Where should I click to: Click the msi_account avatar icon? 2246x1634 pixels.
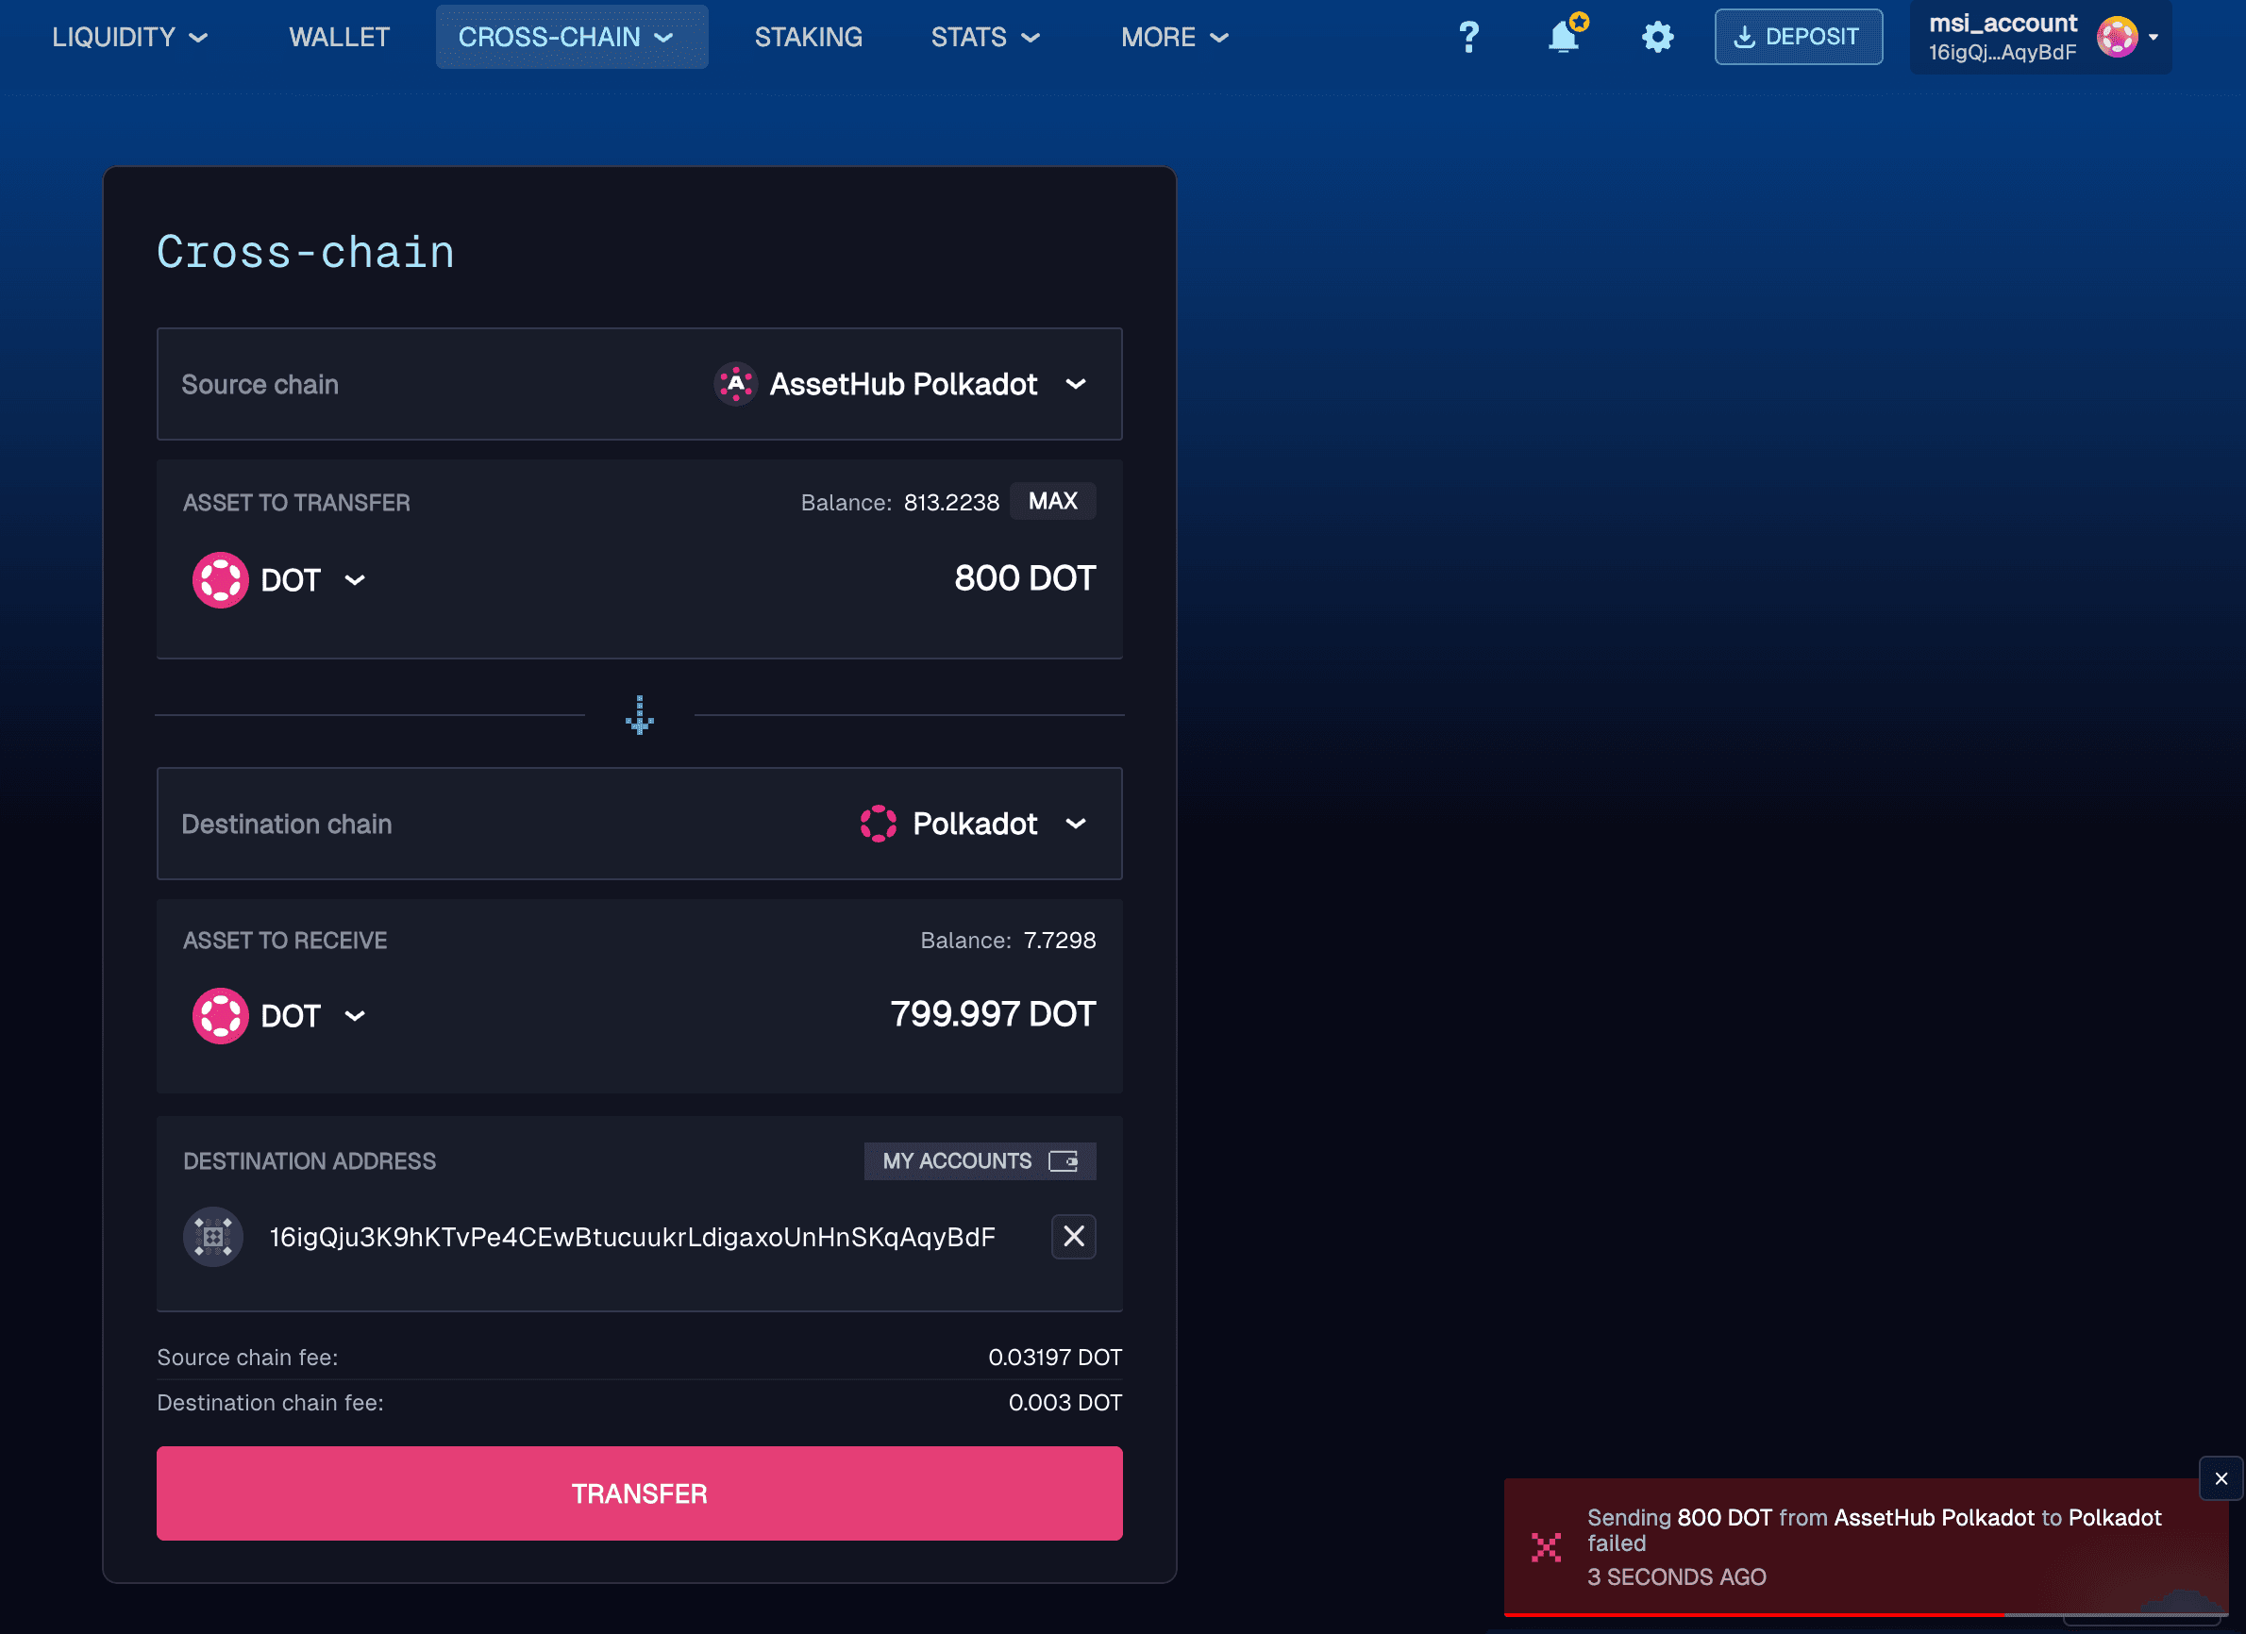pyautogui.click(x=2117, y=38)
